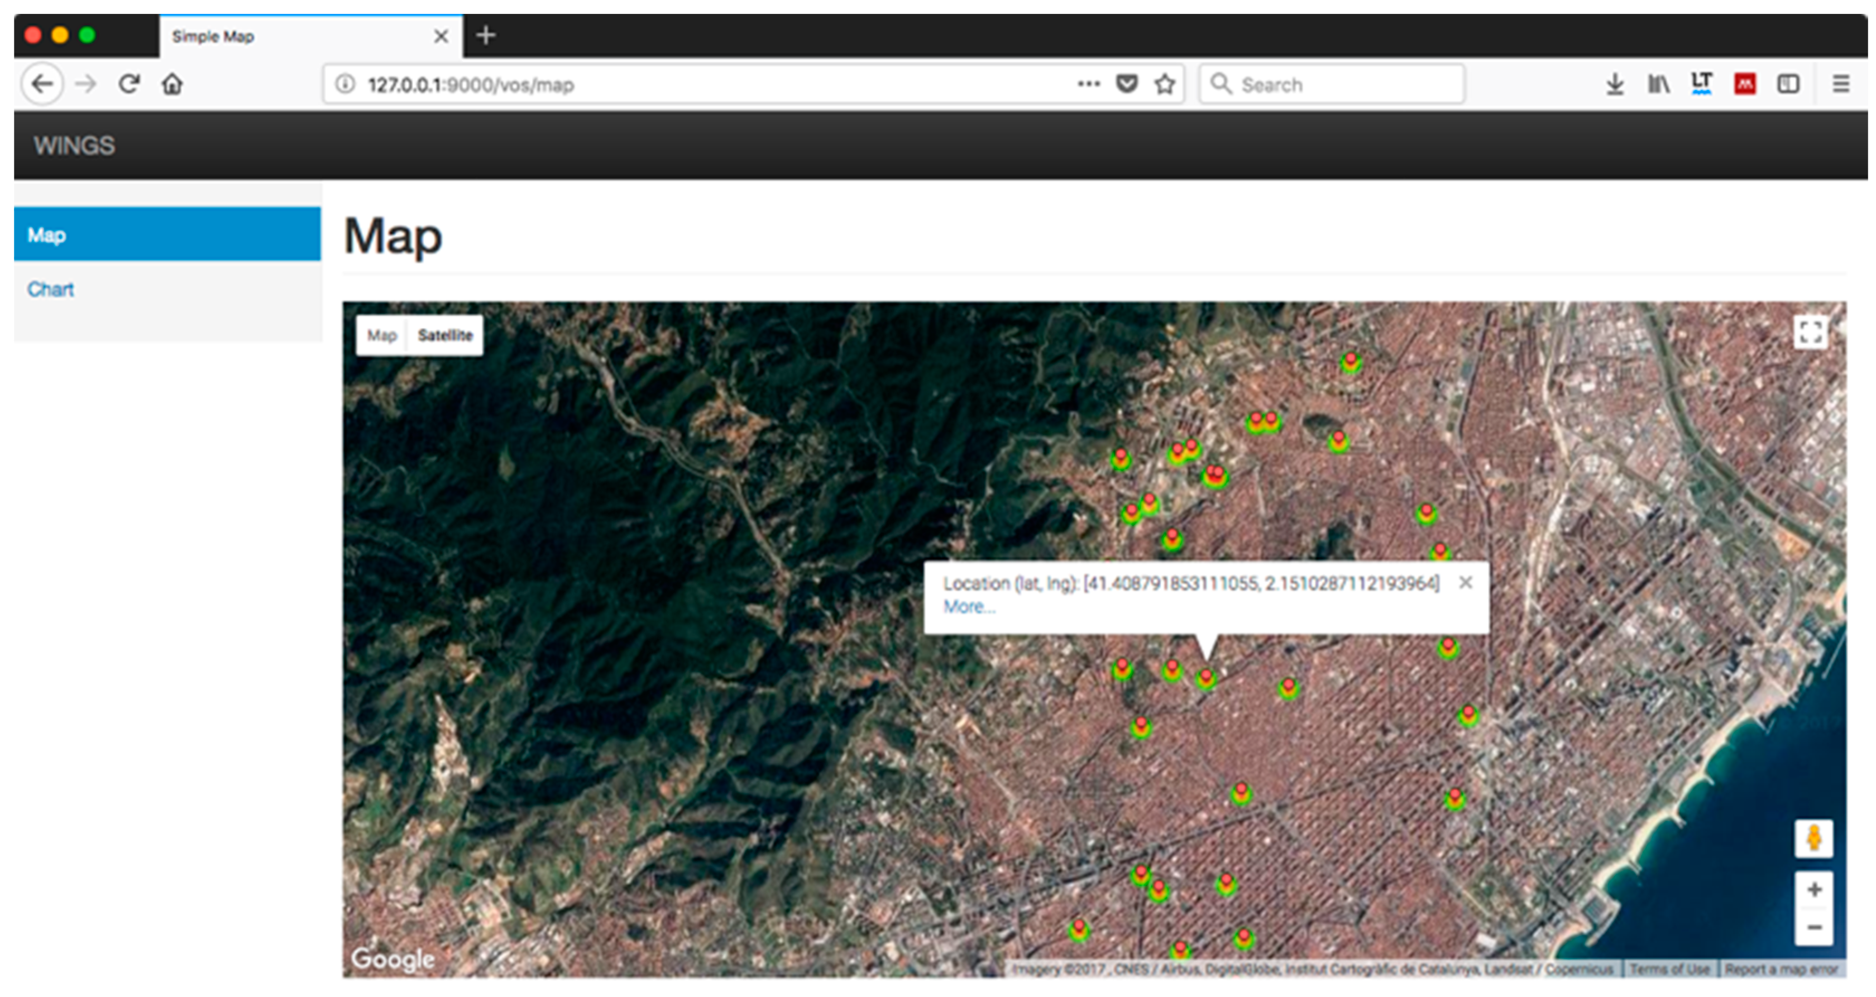
Task: Click the red extension icon in toolbar
Action: tap(1745, 84)
